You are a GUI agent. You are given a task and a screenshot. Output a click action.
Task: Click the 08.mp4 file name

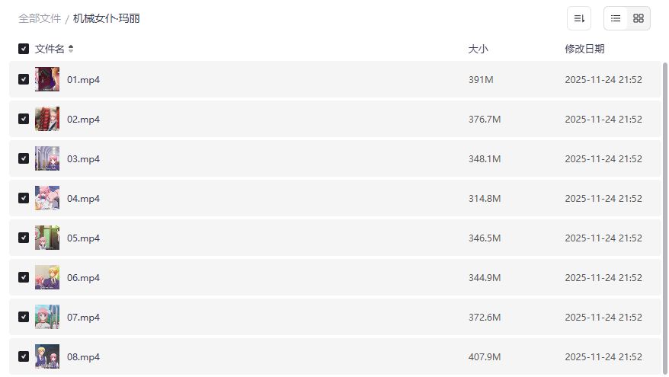click(x=83, y=356)
